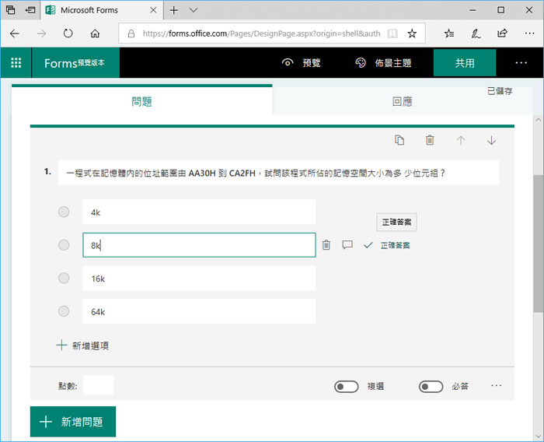Expand question settings ellipsis beside 必答

click(x=497, y=386)
